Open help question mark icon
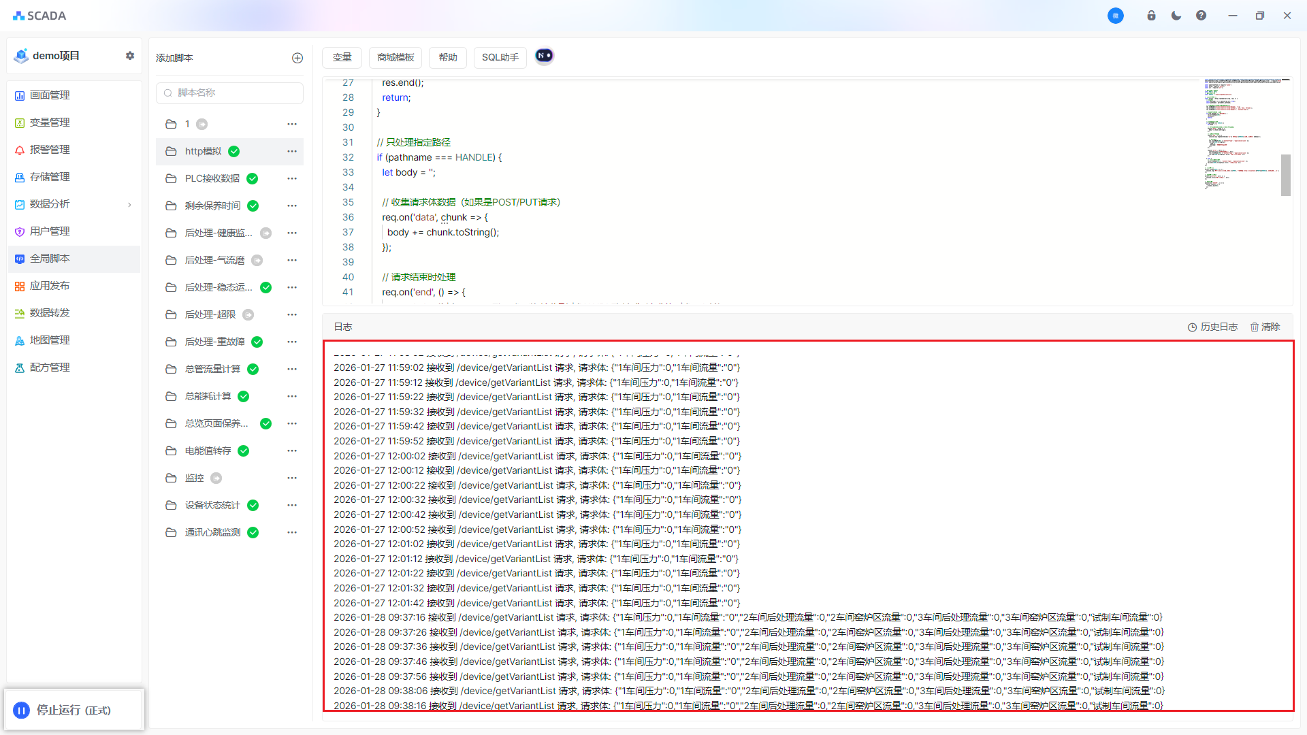Screen dimensions: 1307x735 pyautogui.click(x=1201, y=16)
